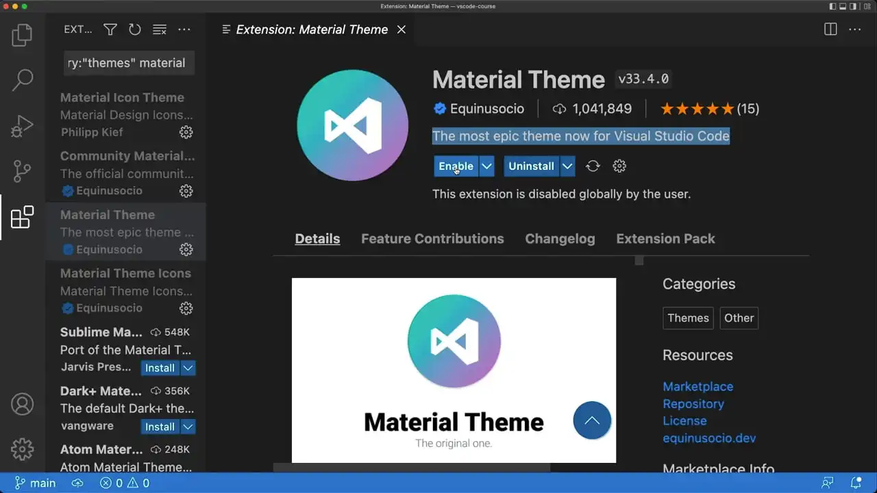Expand Install dropdown for Sublime Material
The height and width of the screenshot is (493, 877).
tap(188, 368)
